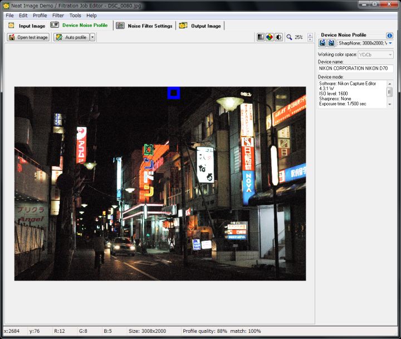Click the luminance channel view icon

(x=260, y=37)
